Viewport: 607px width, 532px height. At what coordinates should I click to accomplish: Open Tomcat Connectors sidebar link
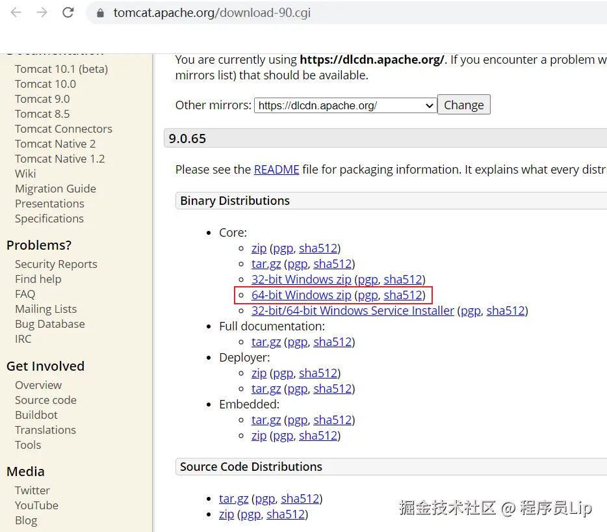click(64, 129)
